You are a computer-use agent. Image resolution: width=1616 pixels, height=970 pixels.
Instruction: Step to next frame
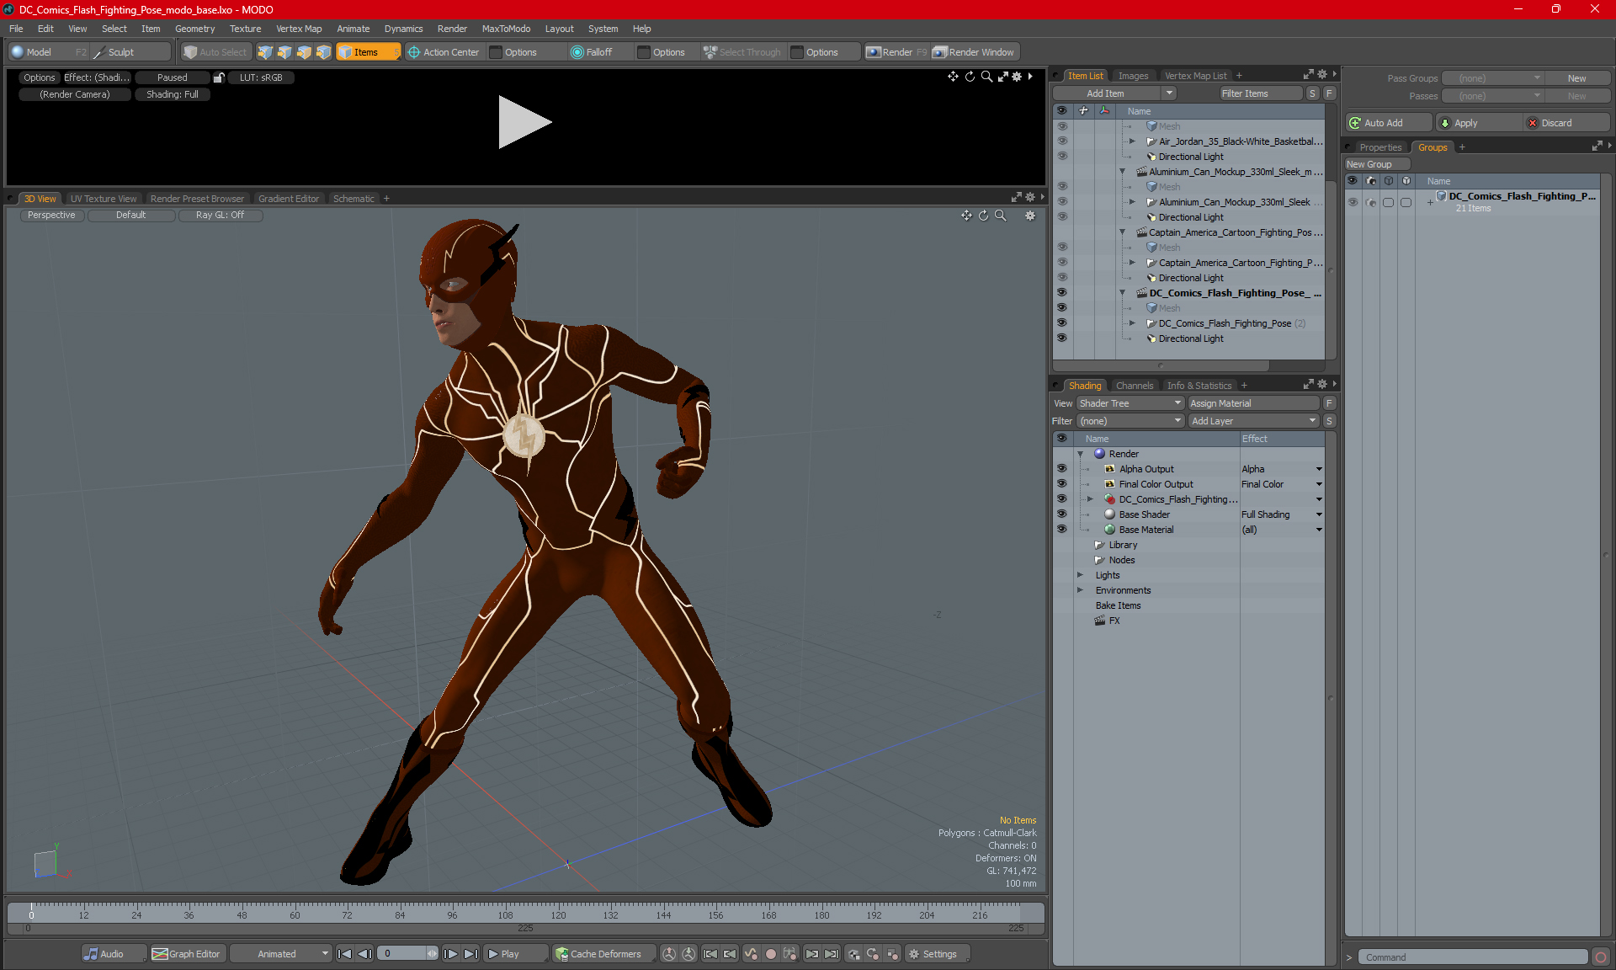click(451, 954)
